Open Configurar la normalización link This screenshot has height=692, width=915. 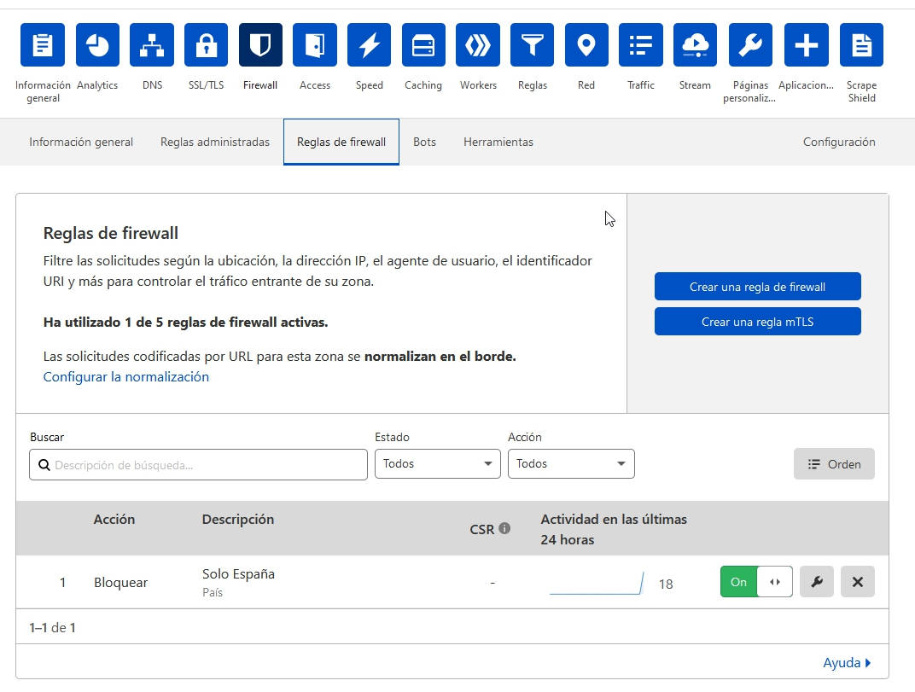click(125, 376)
